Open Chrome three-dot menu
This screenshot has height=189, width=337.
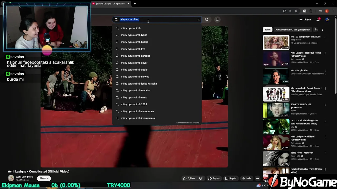333,11
